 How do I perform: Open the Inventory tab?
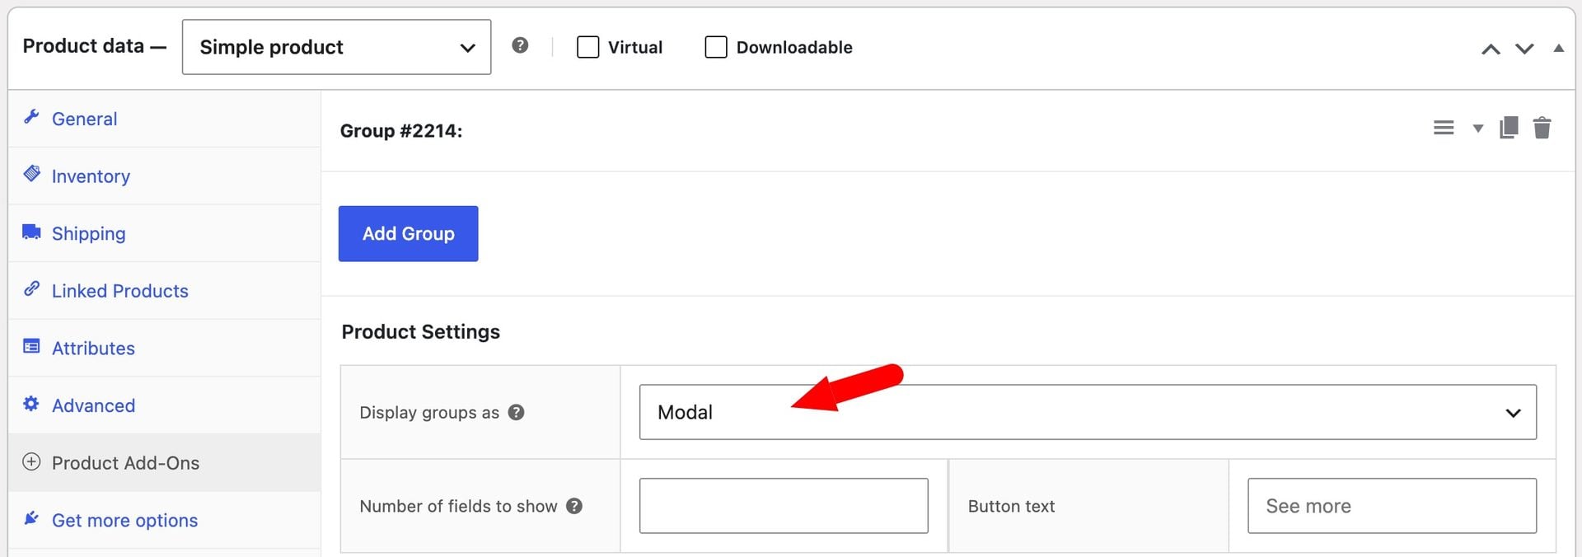(164, 176)
